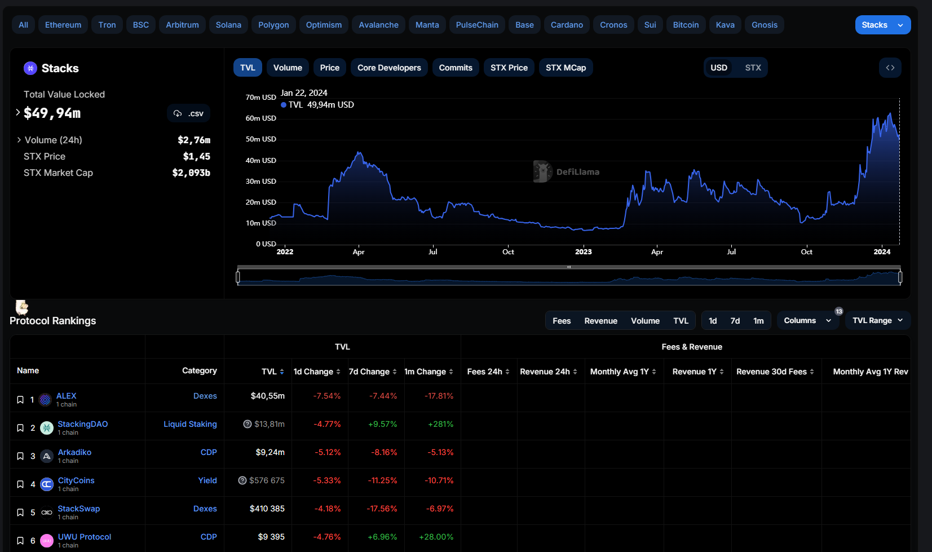This screenshot has width=932, height=552.
Task: Click the Stacks chain logo icon
Action: click(x=30, y=68)
